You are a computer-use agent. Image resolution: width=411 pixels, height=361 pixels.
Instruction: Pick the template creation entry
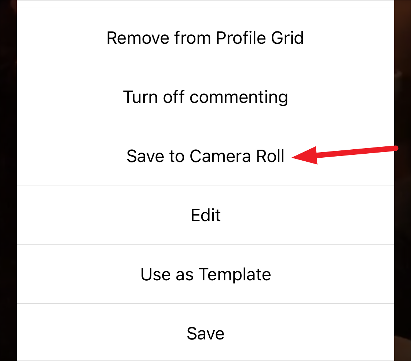[x=205, y=274]
